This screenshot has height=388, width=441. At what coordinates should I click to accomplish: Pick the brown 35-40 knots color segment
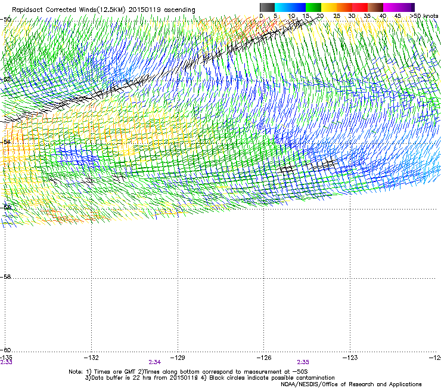tap(375, 7)
